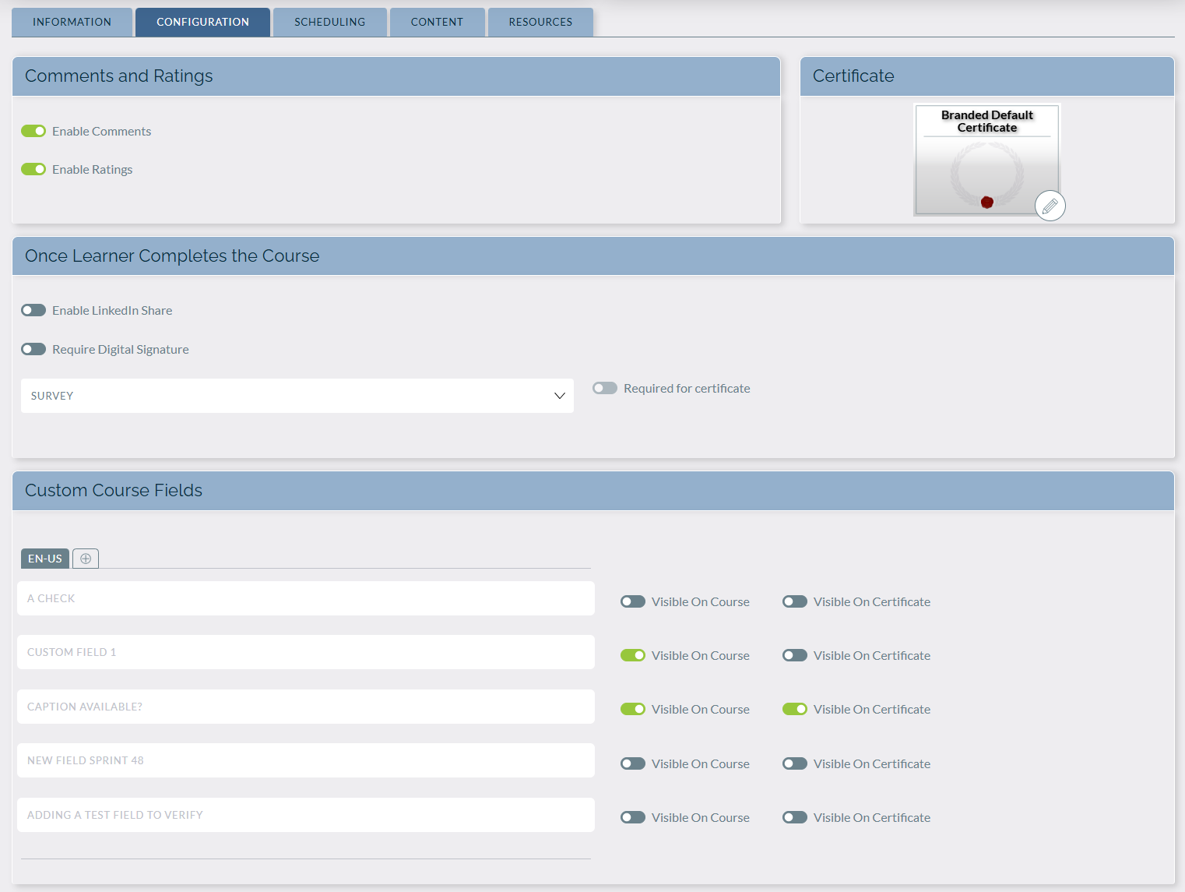The image size is (1185, 892).
Task: Open the Resources tab
Action: point(540,22)
